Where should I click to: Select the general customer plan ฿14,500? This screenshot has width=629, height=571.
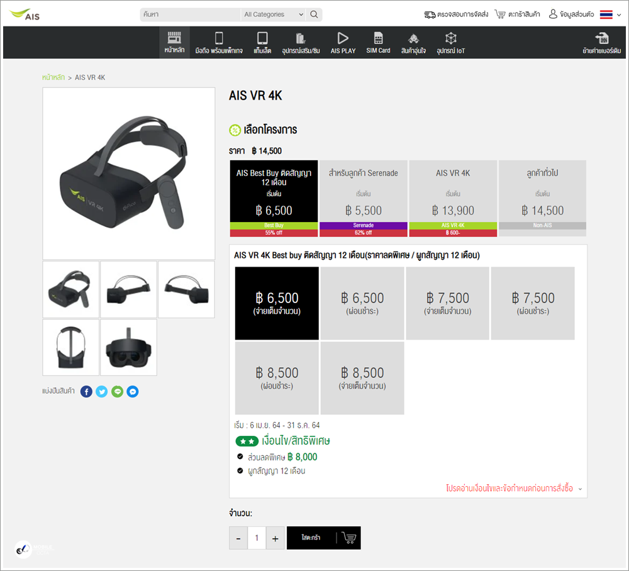542,199
